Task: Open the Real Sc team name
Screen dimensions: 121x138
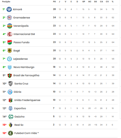Action: point(19,125)
